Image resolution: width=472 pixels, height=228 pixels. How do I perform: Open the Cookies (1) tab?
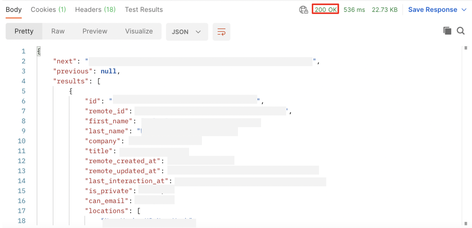pyautogui.click(x=48, y=10)
